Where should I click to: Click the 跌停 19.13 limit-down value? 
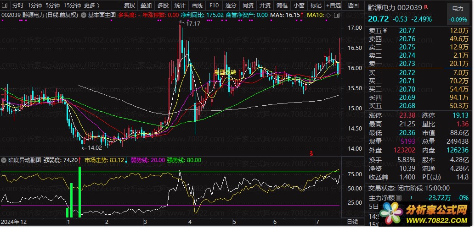pos(460,116)
